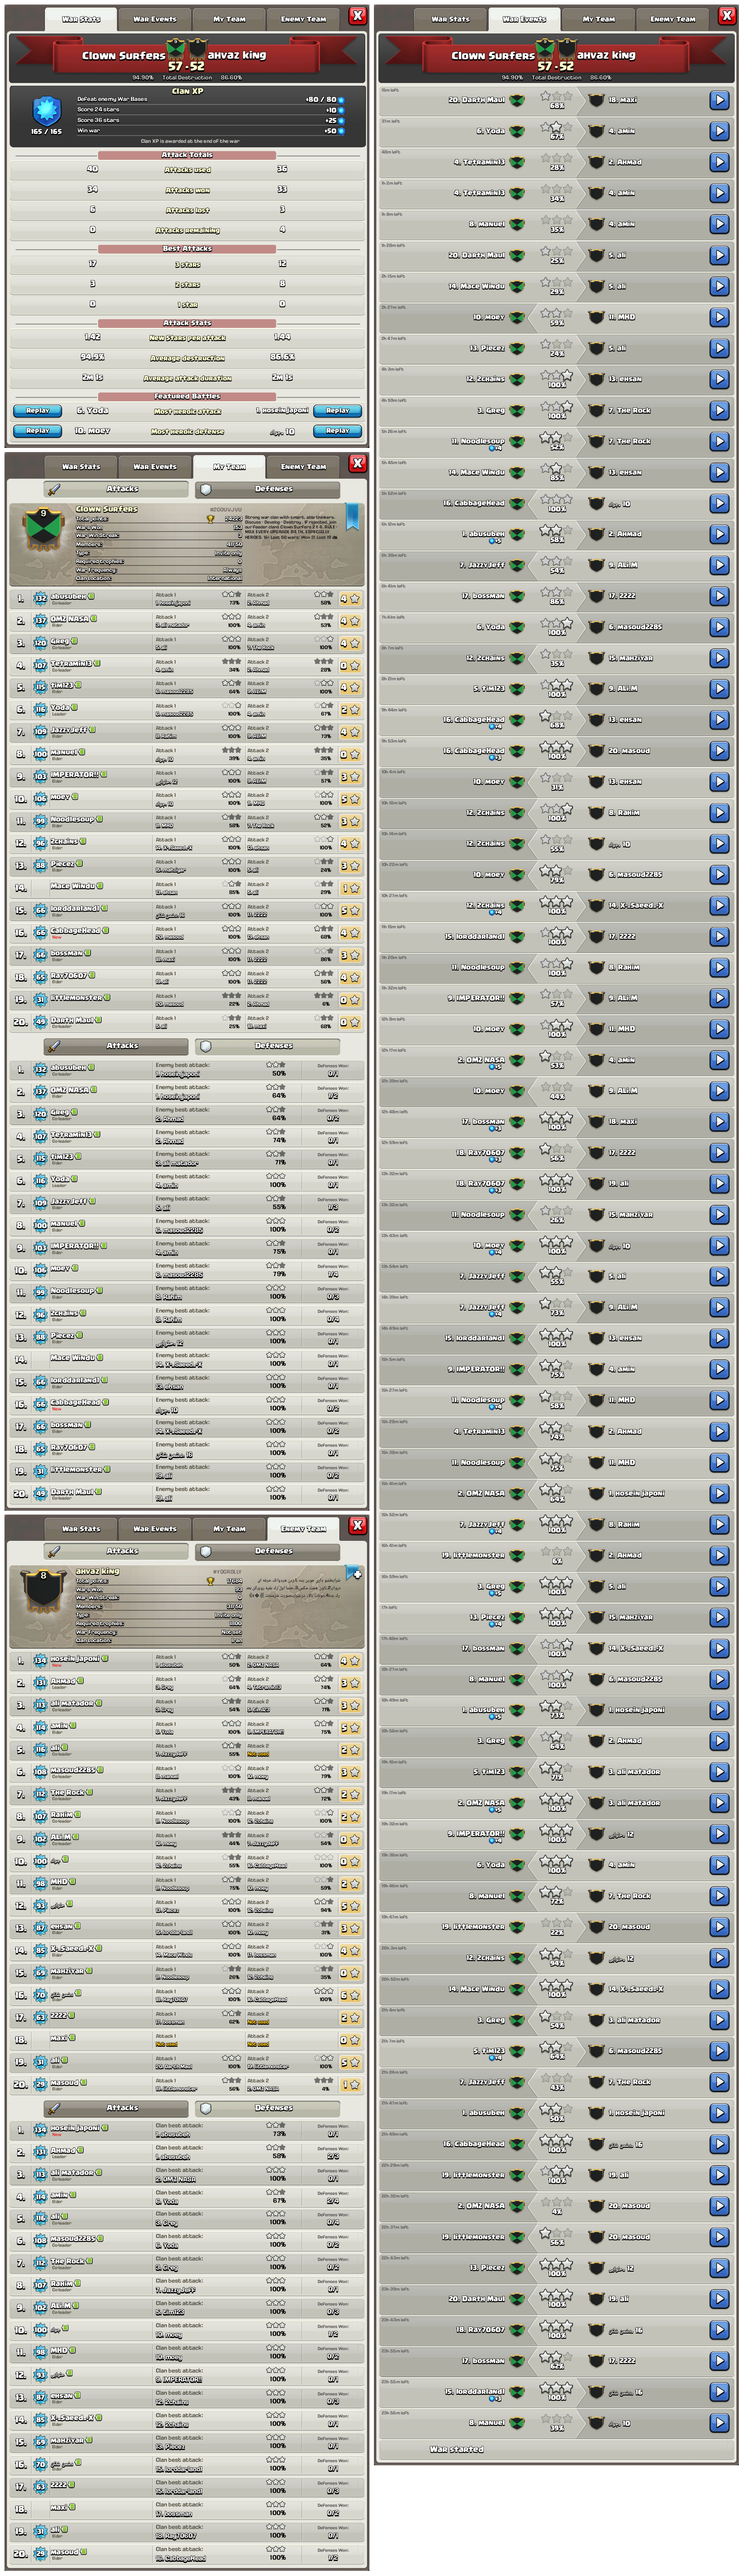The image size is (743, 2576).
Task: Select The Rock row in Enemy Team attacks list
Action: 187,1795
